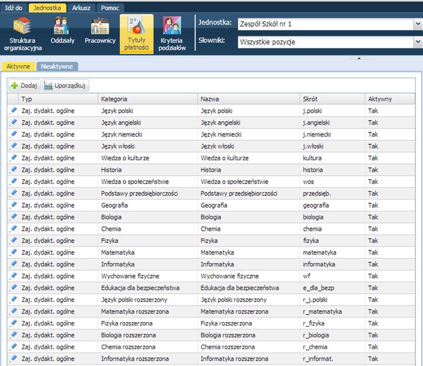
Task: Edit Język polski rozszerzony row pencil
Action: pos(13,300)
